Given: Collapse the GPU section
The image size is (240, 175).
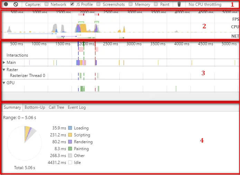Looking at the screenshot, I should coord(4,83).
